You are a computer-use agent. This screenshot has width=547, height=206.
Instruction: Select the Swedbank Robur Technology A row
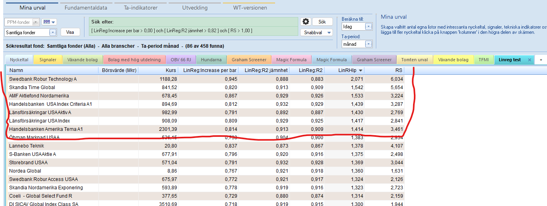pyautogui.click(x=206, y=79)
